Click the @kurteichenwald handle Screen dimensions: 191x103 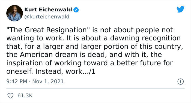click(47, 17)
